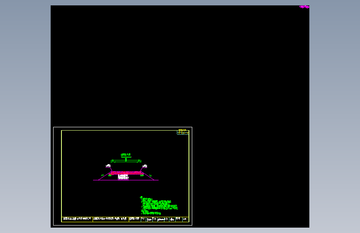Image resolution: width=360 pixels, height=233 pixels.
Task: Click the right white callout label
Action: click(x=144, y=166)
